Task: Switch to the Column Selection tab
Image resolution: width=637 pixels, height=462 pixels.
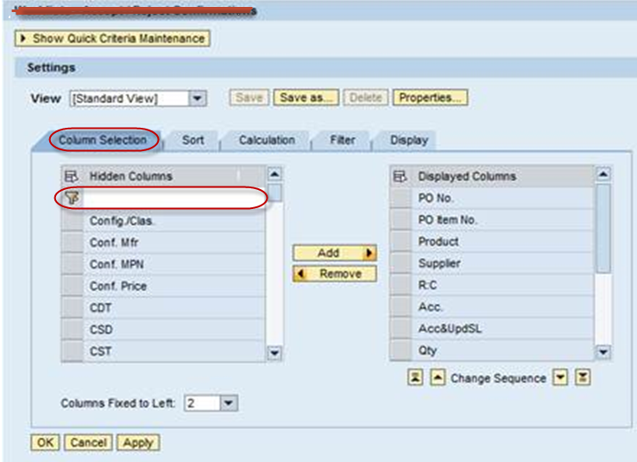Action: point(103,140)
